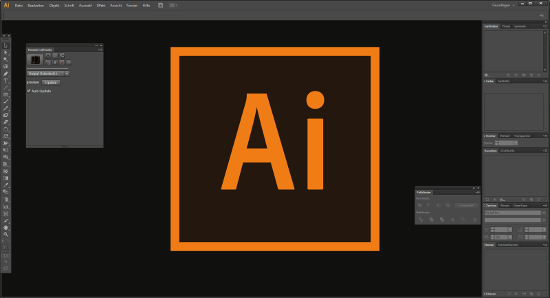Screen dimensions: 550x298
Task: Collapse the Pathfinder panel with double arrows
Action: point(474,188)
